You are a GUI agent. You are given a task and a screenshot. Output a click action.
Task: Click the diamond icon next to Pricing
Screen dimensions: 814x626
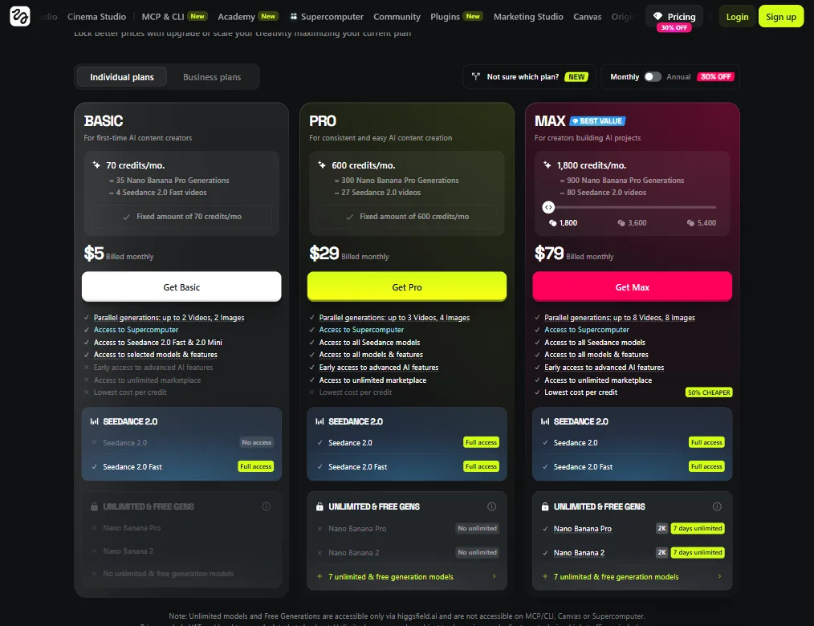tap(657, 16)
